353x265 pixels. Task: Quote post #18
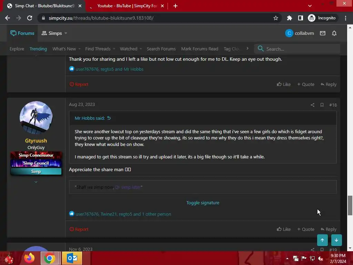click(x=306, y=229)
